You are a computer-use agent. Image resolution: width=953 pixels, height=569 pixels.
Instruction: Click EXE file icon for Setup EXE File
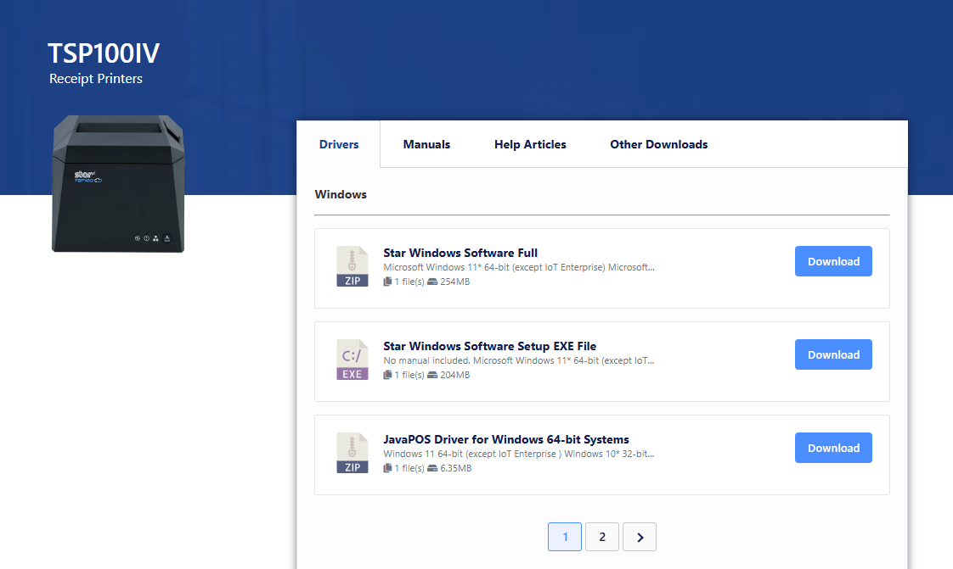coord(352,360)
